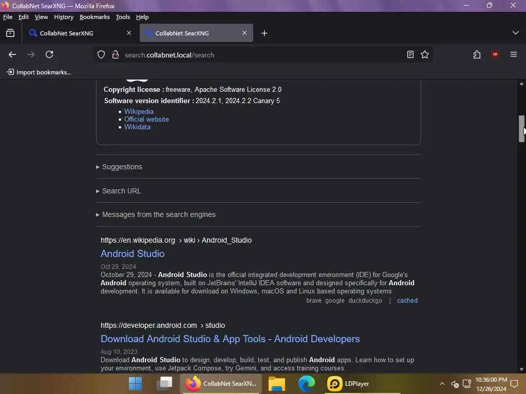
Task: Click Import bookmarks in bookmarks toolbar
Action: [39, 72]
